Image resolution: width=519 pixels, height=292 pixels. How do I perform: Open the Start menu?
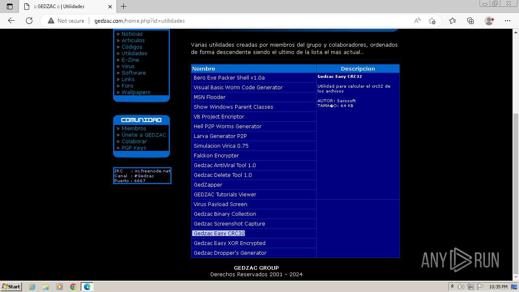point(11,287)
